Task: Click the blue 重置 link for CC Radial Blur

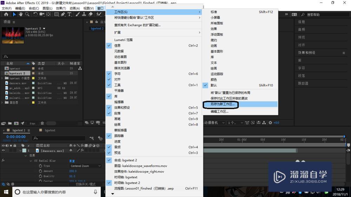Action: pyautogui.click(x=72, y=161)
